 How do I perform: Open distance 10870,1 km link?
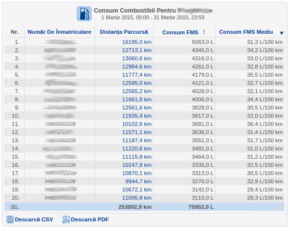(137, 173)
